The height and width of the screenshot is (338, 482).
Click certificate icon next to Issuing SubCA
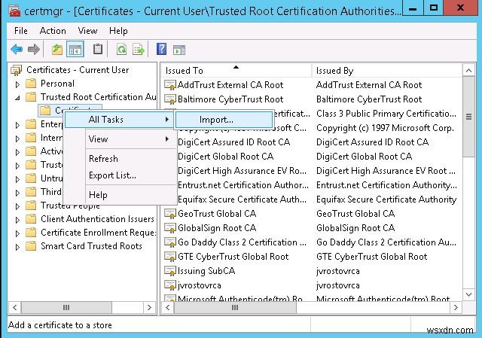[x=169, y=271]
